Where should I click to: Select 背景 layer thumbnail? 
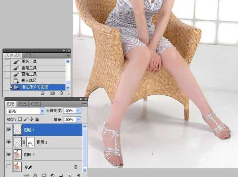pos(18,167)
